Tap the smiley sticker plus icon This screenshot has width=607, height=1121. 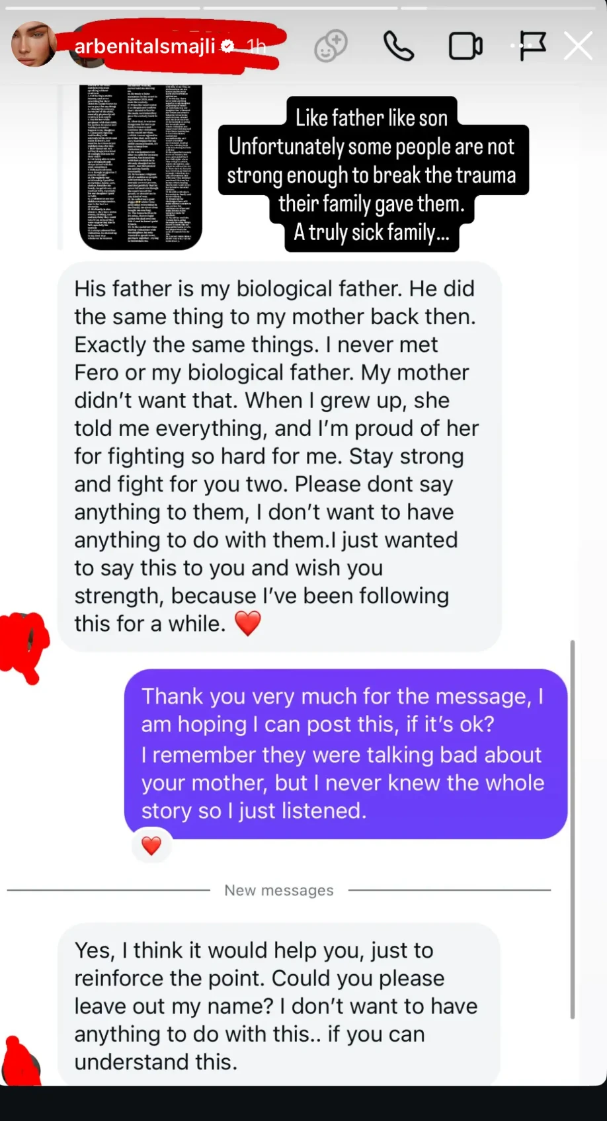(331, 46)
